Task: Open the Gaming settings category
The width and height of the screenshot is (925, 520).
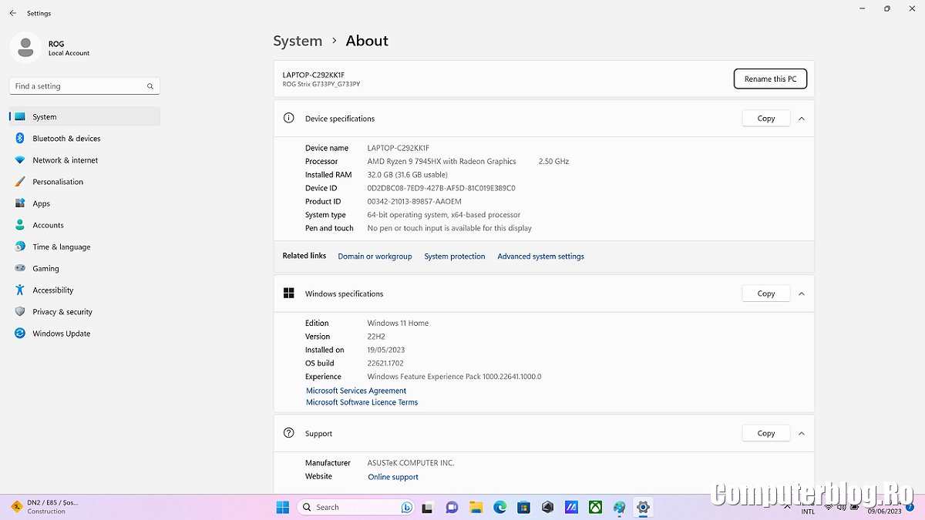Action: tap(45, 269)
